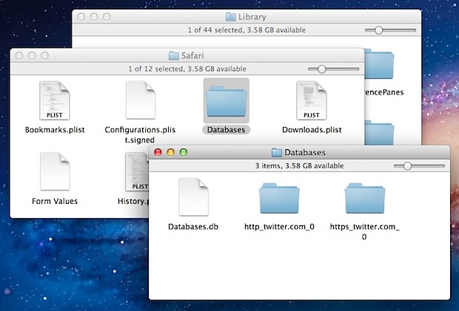Click the Form Values file name
This screenshot has width=459, height=311.
tap(55, 201)
